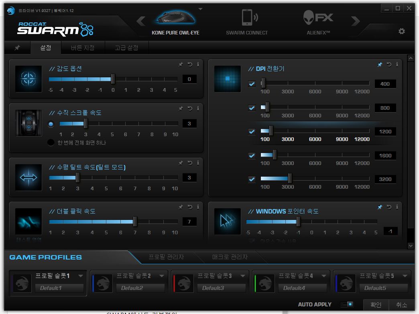Show info for double click speed panel
Screen dimensions: 419x314
click(x=198, y=207)
